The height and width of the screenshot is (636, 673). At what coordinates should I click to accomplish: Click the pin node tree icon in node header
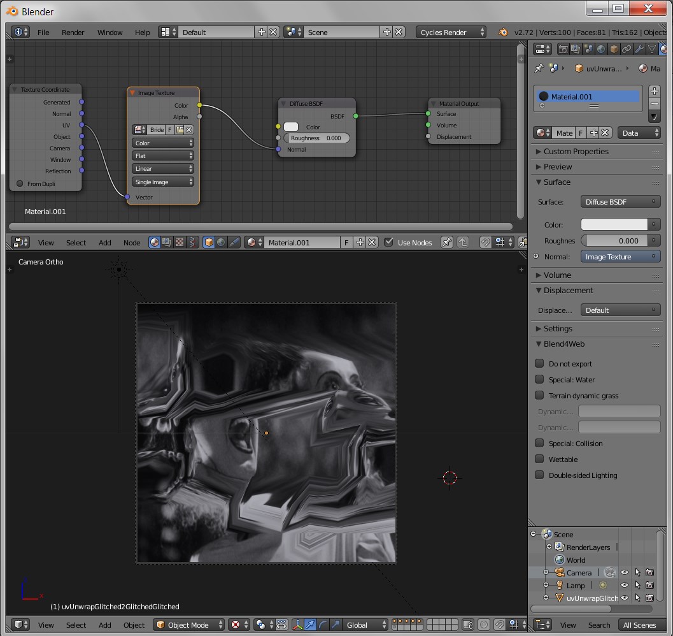[x=447, y=242]
